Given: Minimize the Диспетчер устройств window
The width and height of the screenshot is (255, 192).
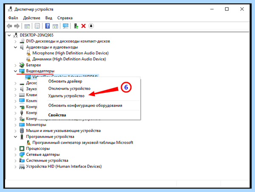Looking at the screenshot, I should (x=212, y=9).
